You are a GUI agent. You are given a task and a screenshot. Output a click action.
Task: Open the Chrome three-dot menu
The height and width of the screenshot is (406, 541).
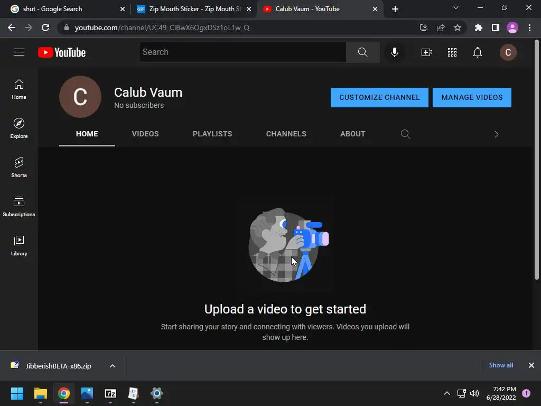529,27
